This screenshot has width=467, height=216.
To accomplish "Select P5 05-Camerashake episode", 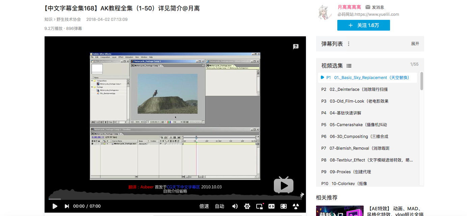I will point(368,125).
